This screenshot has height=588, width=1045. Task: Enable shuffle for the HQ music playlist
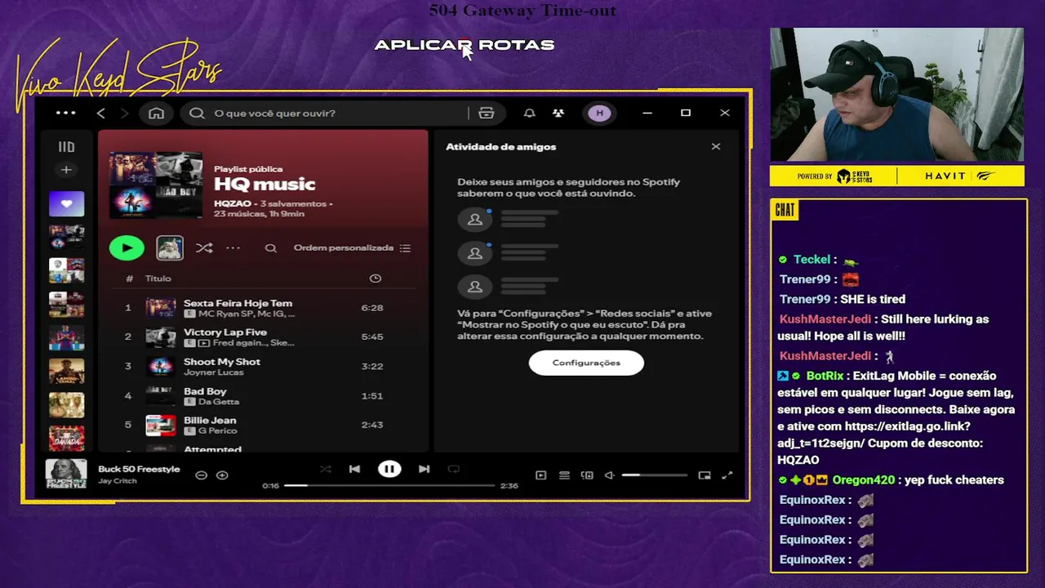pos(204,247)
